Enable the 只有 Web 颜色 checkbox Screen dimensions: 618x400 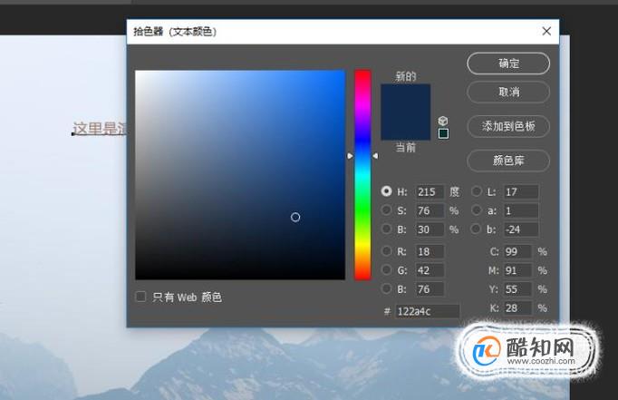pos(140,297)
